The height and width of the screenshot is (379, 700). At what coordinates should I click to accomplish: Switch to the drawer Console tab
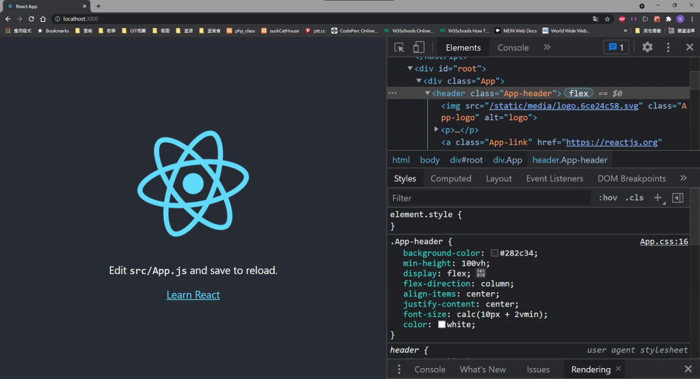point(429,369)
